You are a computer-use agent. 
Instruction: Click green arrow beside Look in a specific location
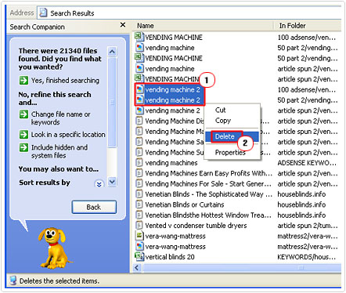click(x=23, y=135)
